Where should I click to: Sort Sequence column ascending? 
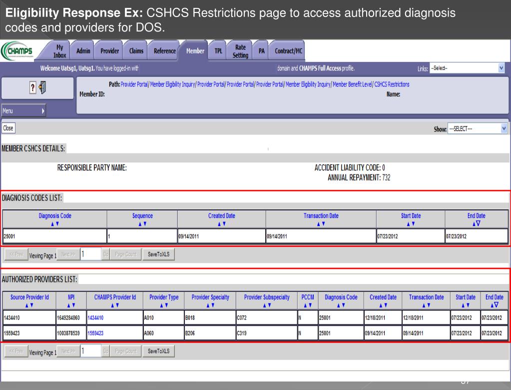[140, 224]
